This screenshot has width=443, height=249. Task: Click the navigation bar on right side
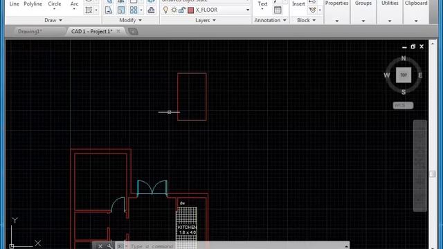point(420,166)
